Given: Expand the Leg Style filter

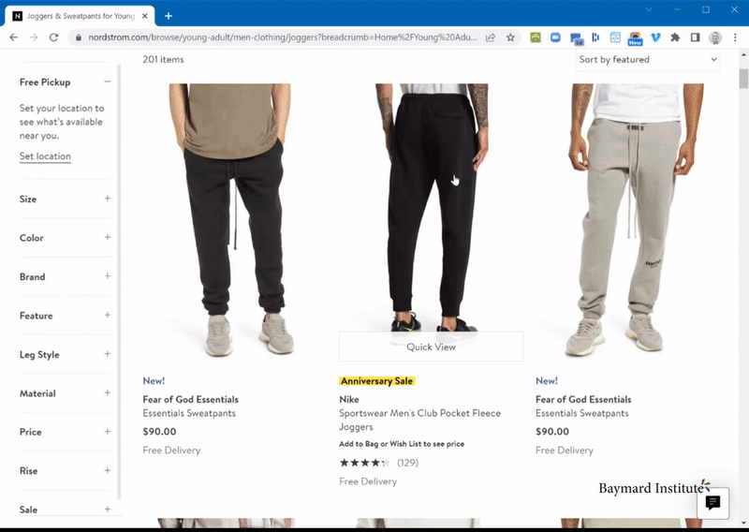Looking at the screenshot, I should coord(108,355).
